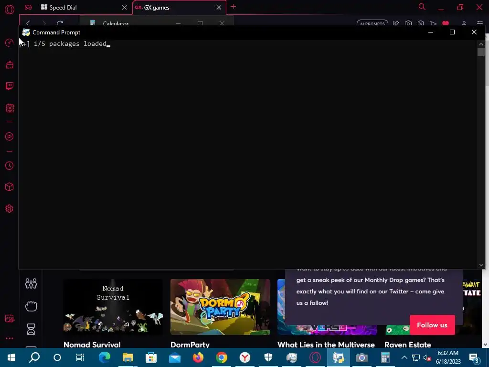Open Settings gear in Opera sidebar
The image size is (489, 367).
pyautogui.click(x=10, y=209)
